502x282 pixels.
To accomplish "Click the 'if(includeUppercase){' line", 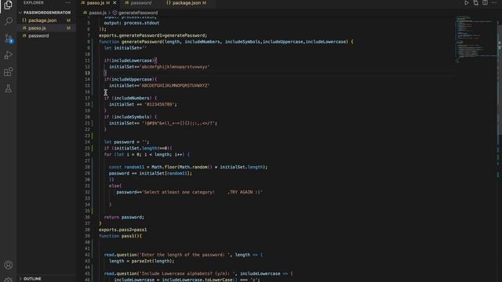I will (130, 79).
